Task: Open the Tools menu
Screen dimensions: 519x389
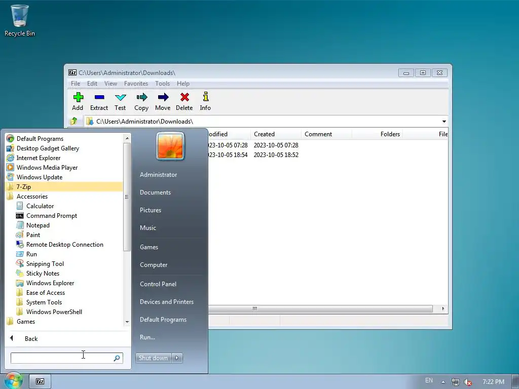Action: click(162, 84)
